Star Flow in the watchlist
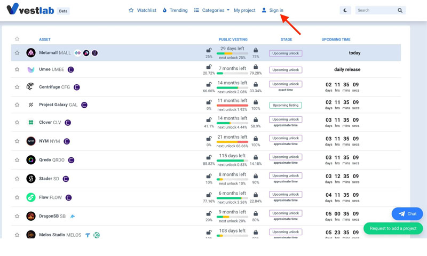This screenshot has width=427, height=256. [x=17, y=197]
